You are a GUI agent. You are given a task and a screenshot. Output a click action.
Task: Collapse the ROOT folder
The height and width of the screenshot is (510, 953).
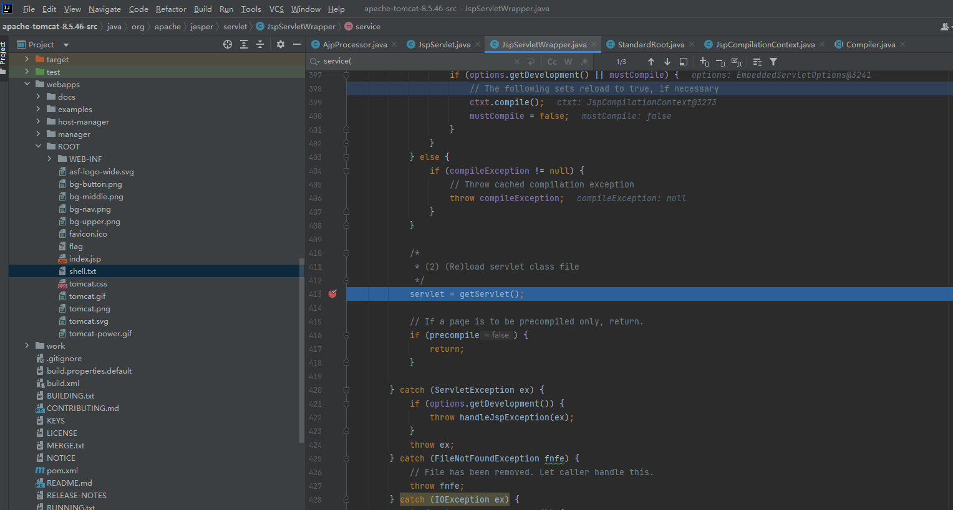point(38,146)
